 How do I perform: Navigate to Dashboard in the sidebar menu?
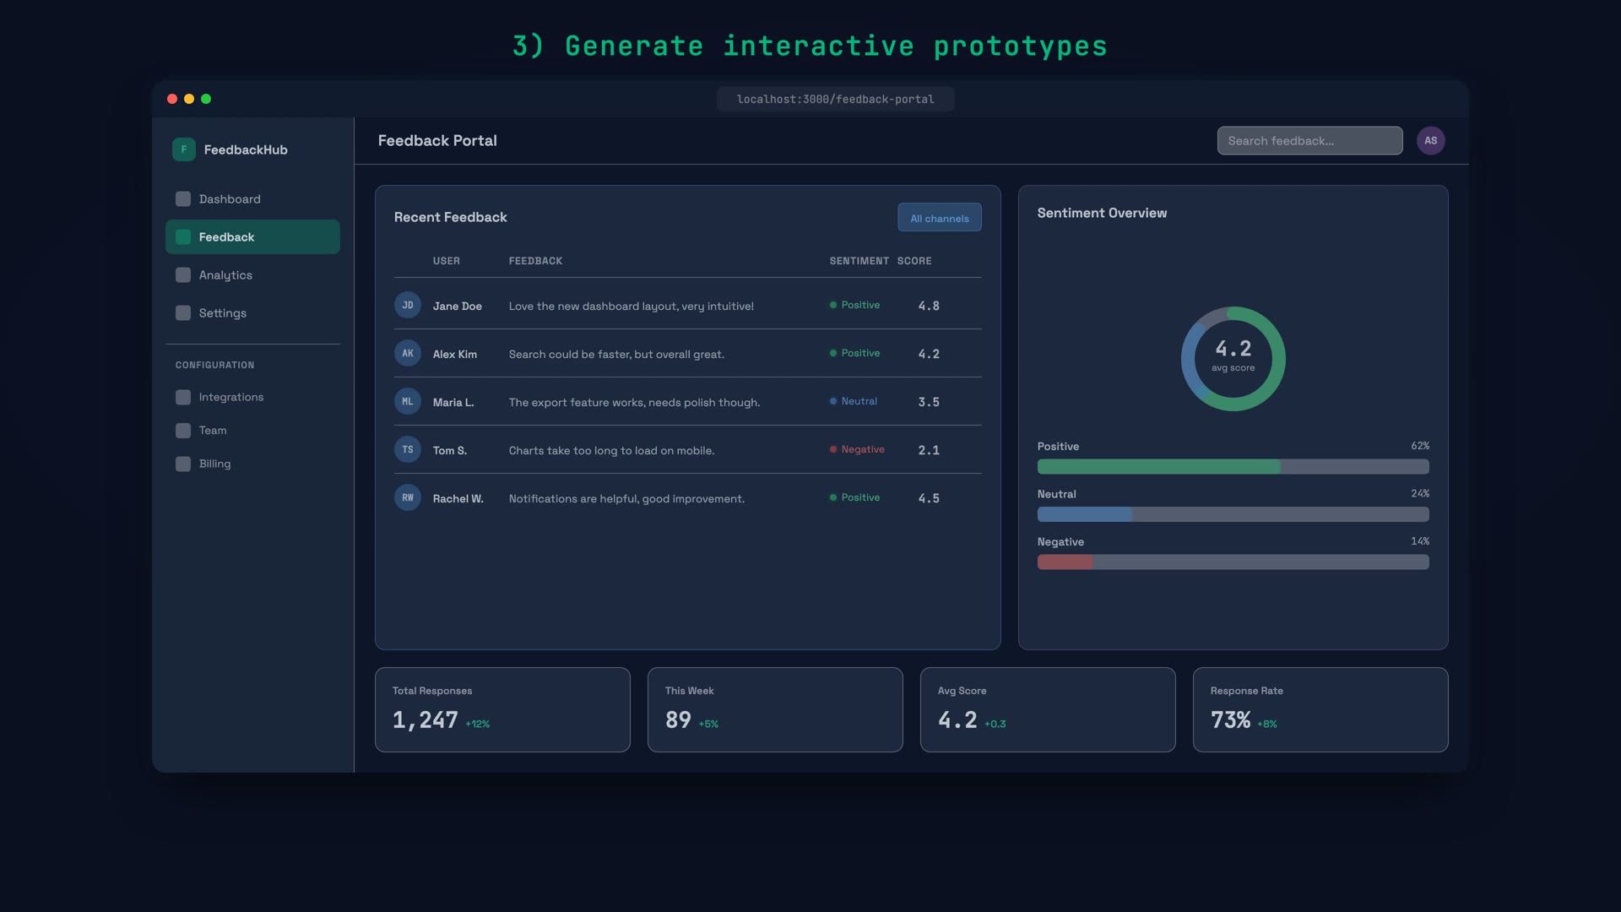tap(229, 198)
